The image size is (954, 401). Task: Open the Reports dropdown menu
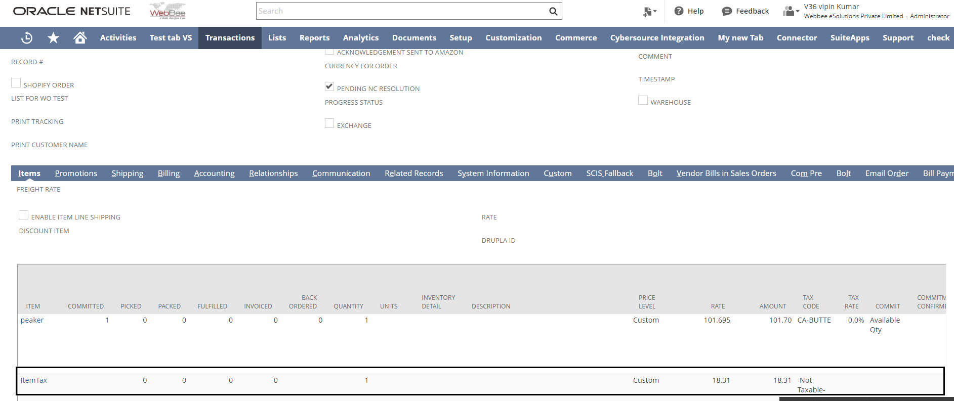click(x=314, y=38)
